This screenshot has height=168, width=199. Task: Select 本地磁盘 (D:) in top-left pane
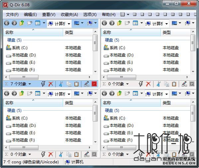click(x=21, y=55)
